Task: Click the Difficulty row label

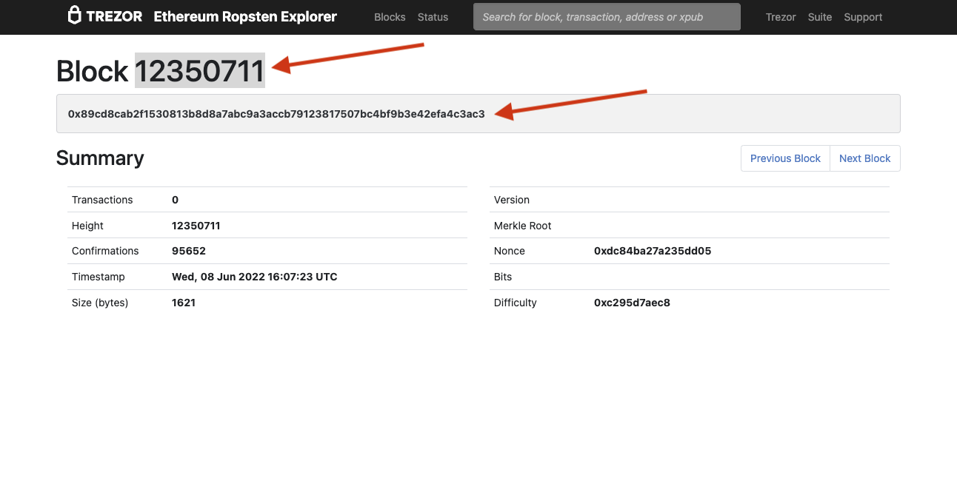Action: [516, 303]
